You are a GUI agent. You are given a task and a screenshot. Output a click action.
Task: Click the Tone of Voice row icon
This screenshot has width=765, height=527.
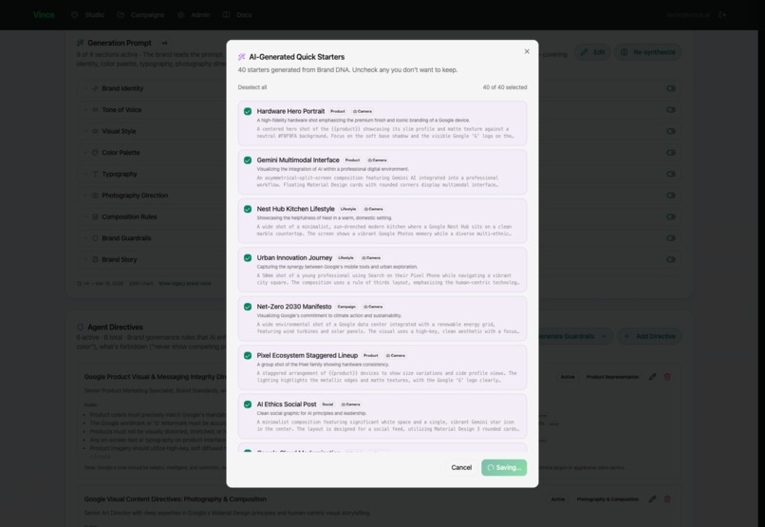pos(95,110)
